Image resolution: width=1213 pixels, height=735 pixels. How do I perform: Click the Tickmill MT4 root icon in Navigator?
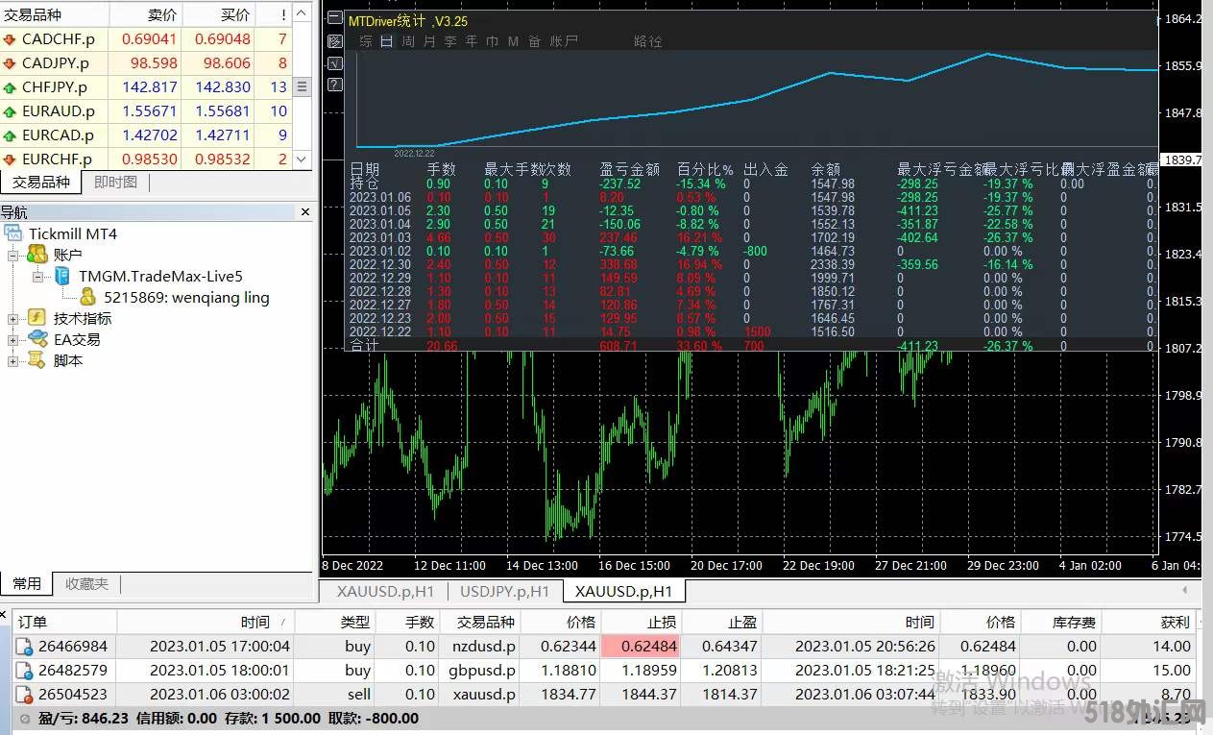click(x=13, y=233)
